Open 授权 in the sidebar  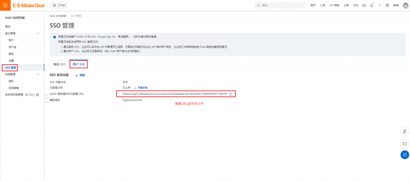[x=11, y=81]
